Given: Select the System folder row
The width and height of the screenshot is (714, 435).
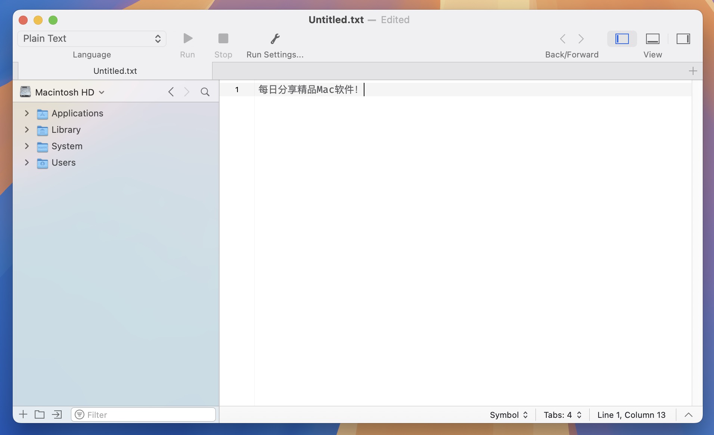Looking at the screenshot, I should pyautogui.click(x=116, y=146).
